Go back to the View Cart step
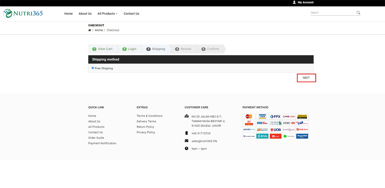The height and width of the screenshot is (188, 385). point(103,49)
